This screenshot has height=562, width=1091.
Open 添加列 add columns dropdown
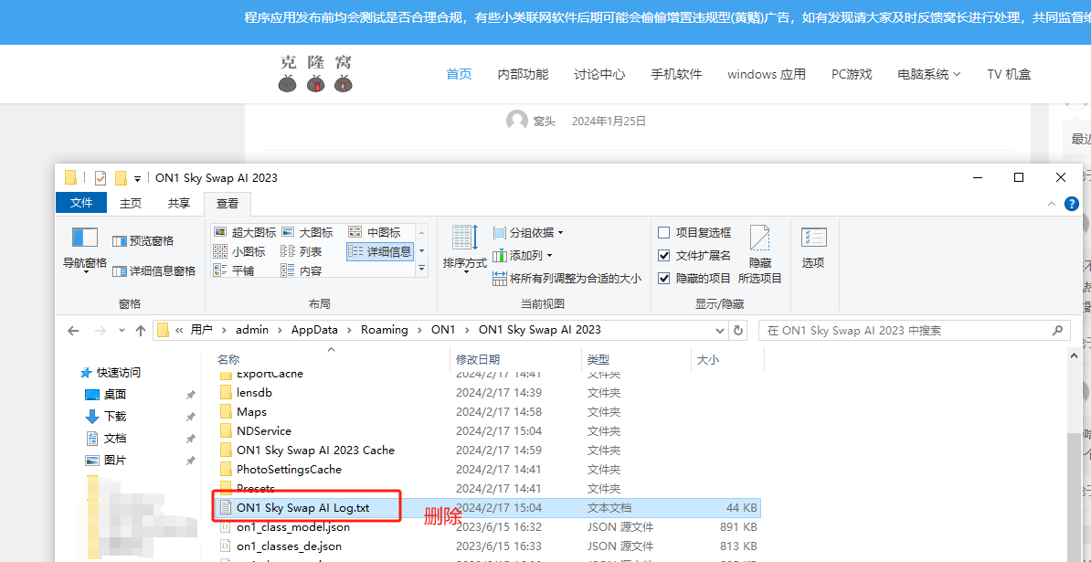tap(523, 255)
